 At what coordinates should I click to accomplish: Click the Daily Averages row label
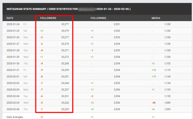tap(15, 117)
